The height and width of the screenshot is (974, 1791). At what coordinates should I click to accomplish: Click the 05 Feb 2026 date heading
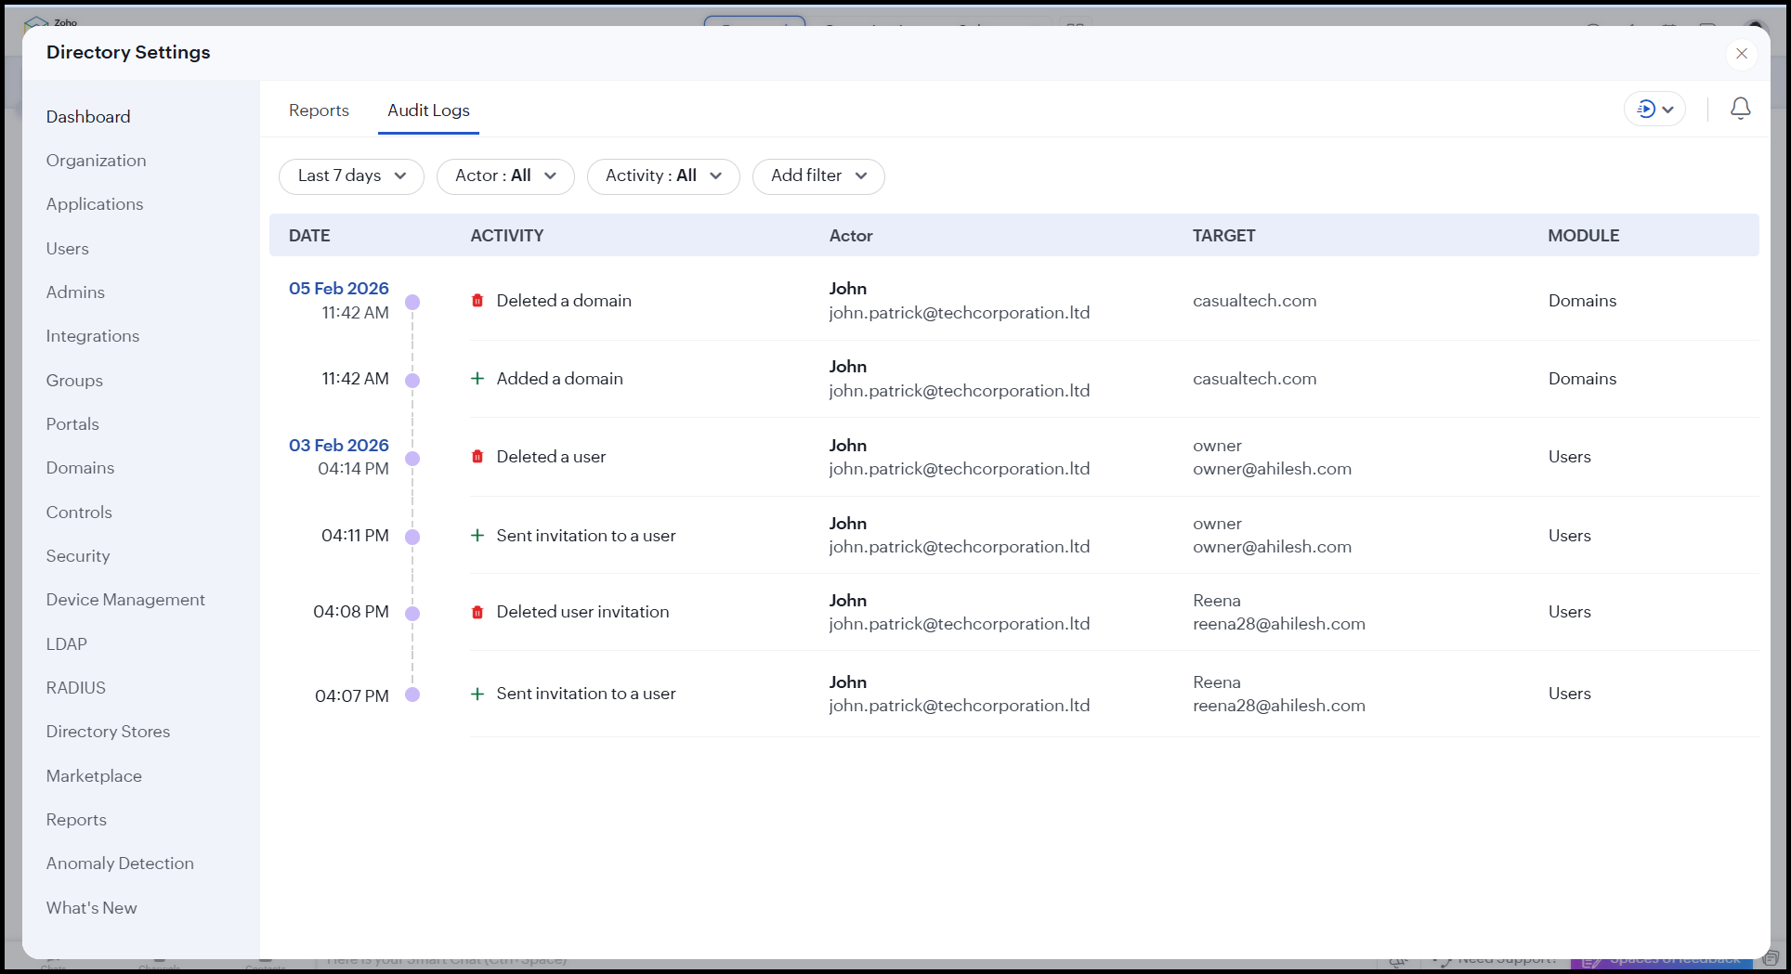click(338, 289)
